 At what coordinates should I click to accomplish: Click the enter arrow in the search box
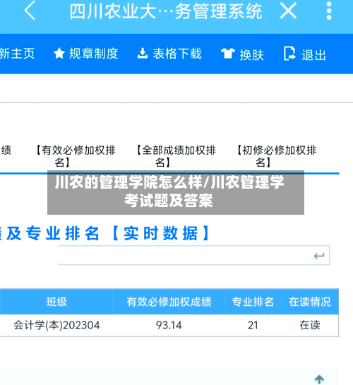(x=319, y=256)
